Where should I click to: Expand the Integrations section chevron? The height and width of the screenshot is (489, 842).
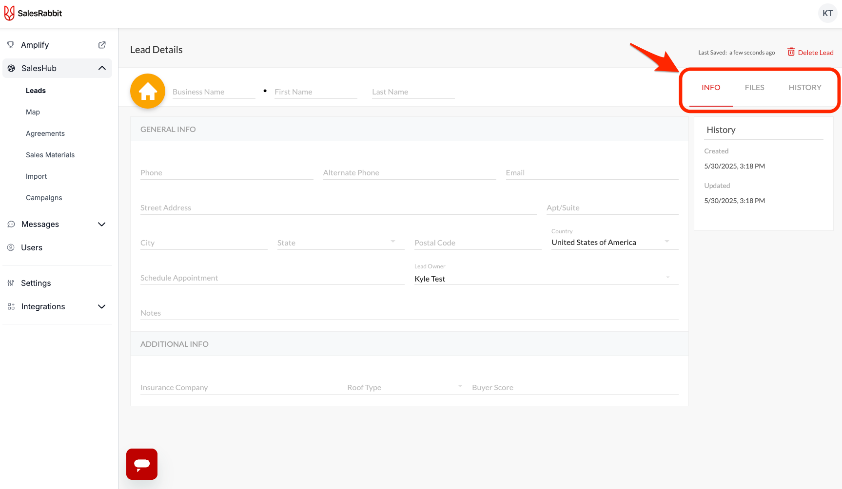(x=102, y=306)
